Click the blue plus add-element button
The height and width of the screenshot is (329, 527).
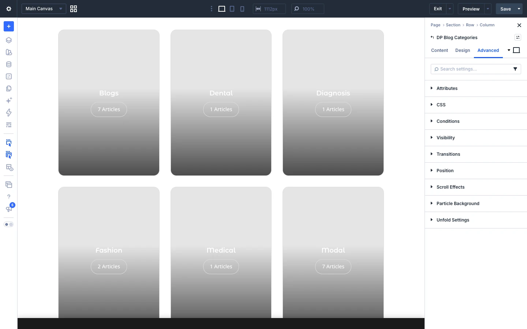[9, 26]
